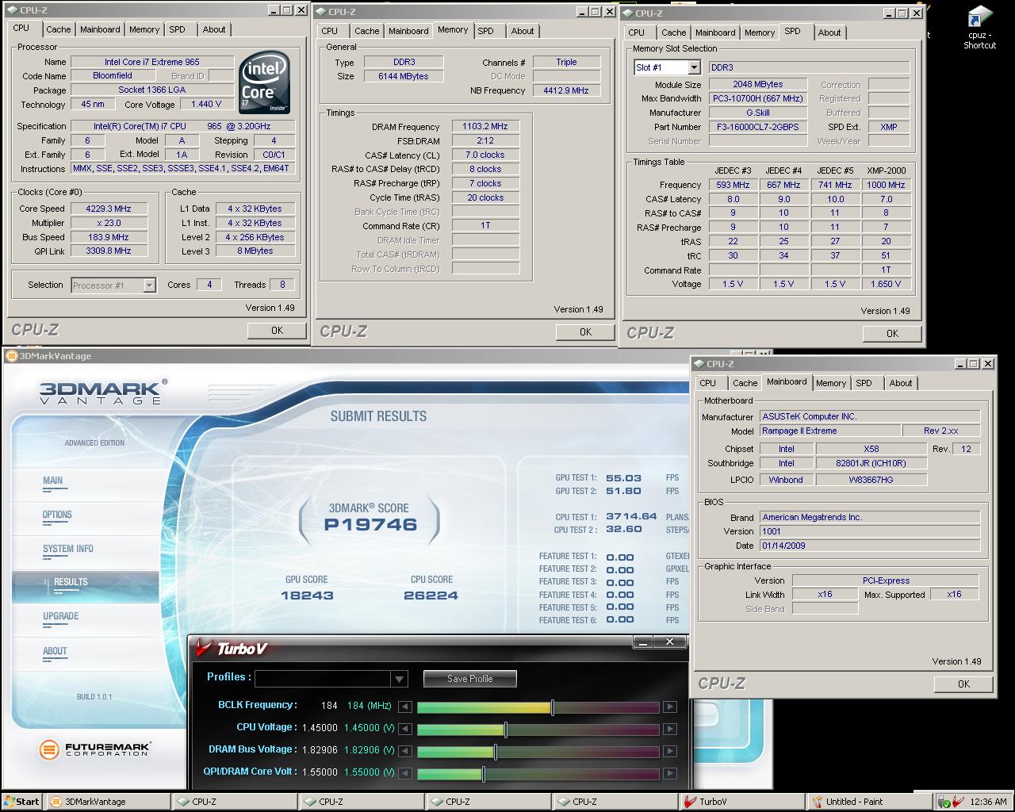Click the BUILD 1.0.1 label

pos(94,697)
